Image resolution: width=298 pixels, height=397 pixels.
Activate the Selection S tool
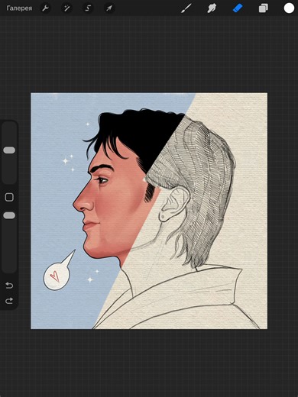[88, 8]
